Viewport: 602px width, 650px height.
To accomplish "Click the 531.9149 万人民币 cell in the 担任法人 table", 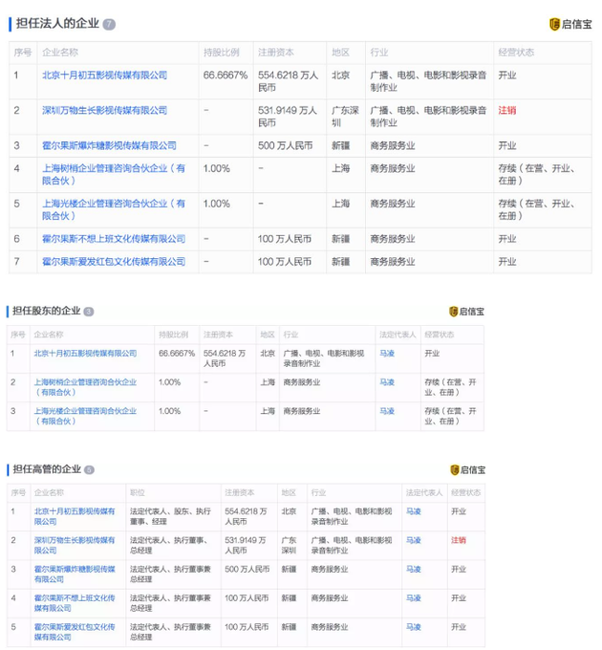I will tap(288, 117).
